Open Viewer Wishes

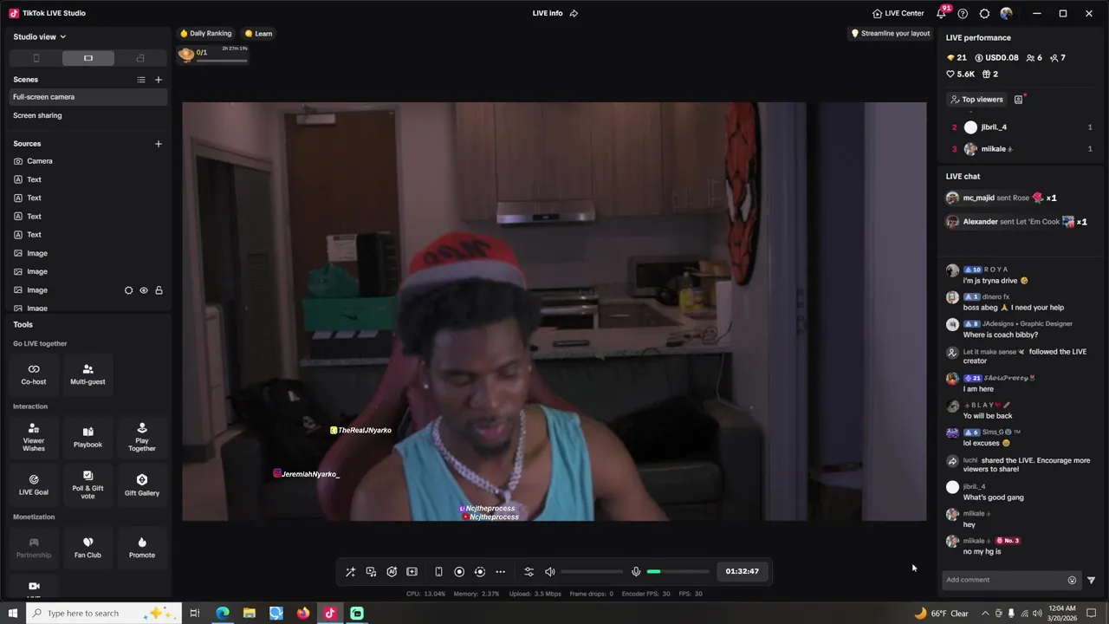(34, 438)
